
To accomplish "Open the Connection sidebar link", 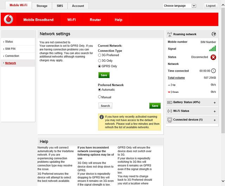I will pyautogui.click(x=12, y=56).
